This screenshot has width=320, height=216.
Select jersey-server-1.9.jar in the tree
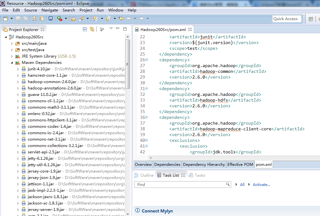[x=46, y=210]
